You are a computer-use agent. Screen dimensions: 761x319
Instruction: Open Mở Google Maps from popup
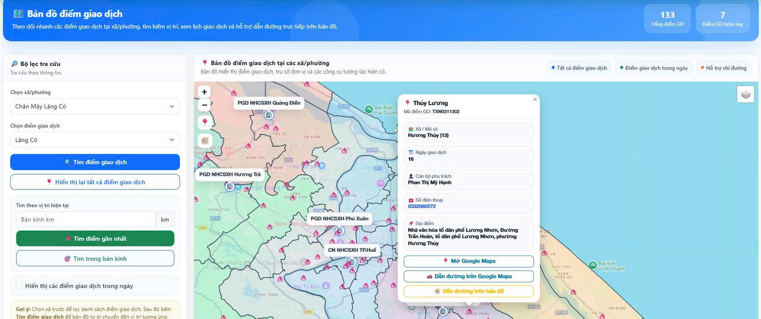468,261
